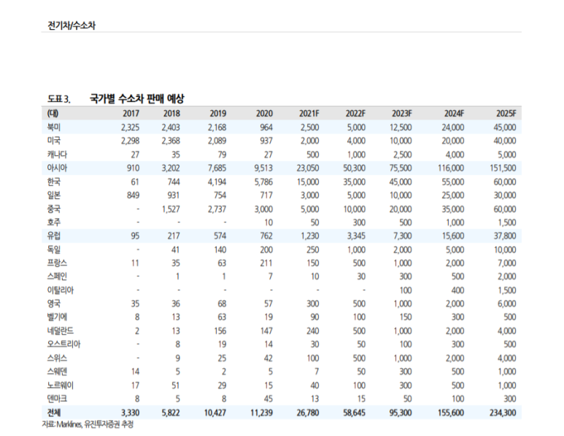Select 아시아 2022F value 50,300
Viewport: 564px width, 436px height.
tap(355, 168)
